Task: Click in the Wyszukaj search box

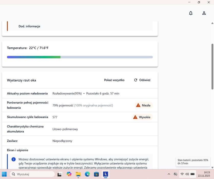Action: tap(32, 174)
